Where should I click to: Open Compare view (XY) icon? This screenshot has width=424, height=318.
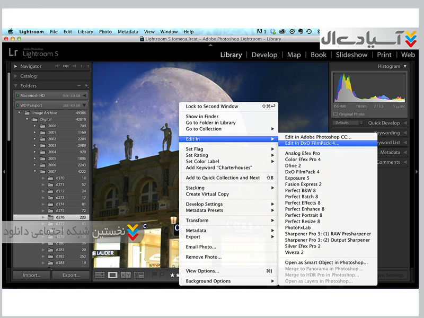pos(126,275)
